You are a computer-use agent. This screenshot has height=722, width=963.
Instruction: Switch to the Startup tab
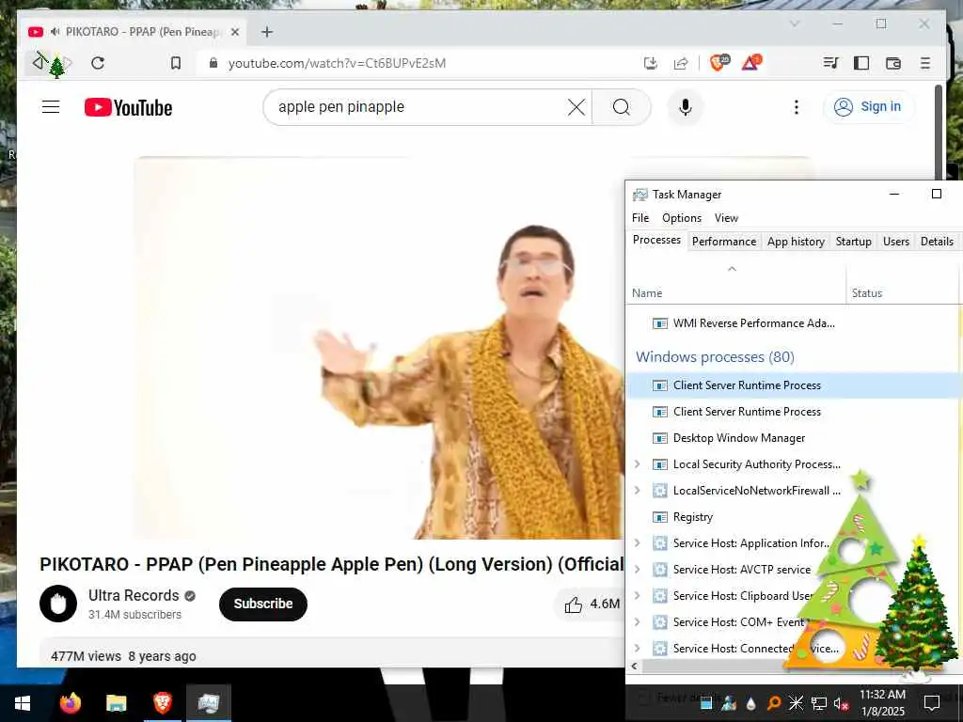(x=854, y=242)
